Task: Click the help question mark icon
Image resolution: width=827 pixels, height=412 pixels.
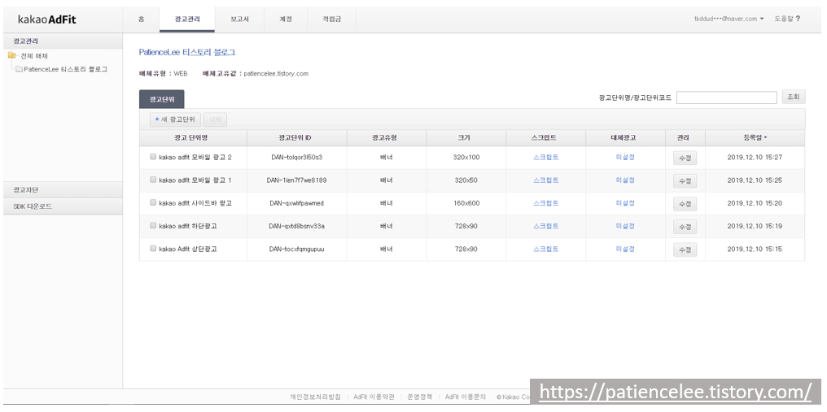Action: click(x=798, y=19)
